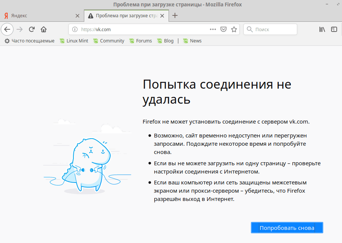Switch to the Яндекс tab
The width and height of the screenshot is (342, 243).
coord(38,16)
